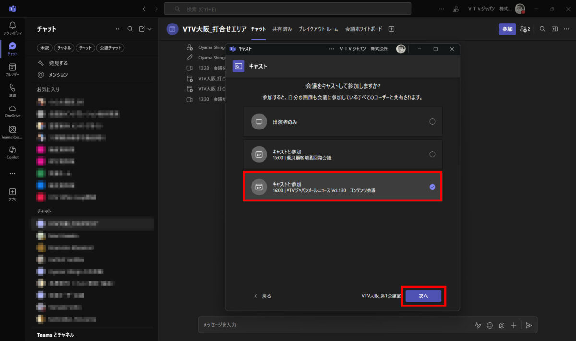Viewport: 576px width, 341px height.
Task: Open the アクティビティ bell in the left rail
Action: [x=12, y=28]
